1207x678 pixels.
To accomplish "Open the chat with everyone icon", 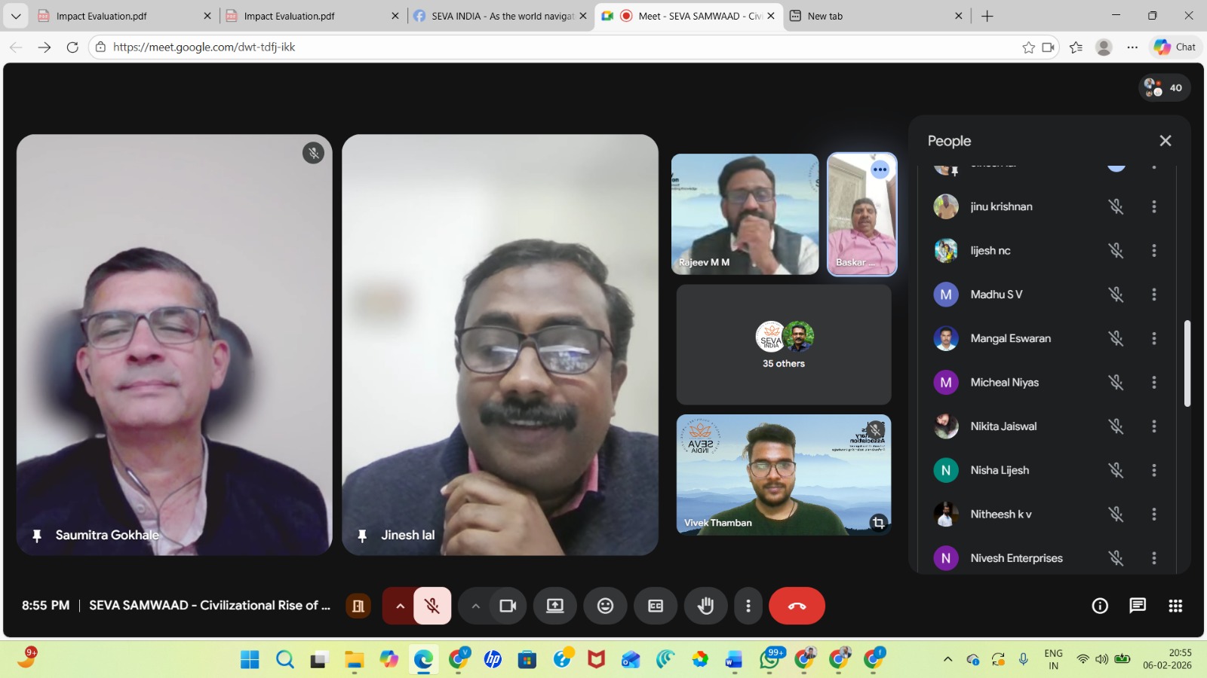I will point(1138,606).
